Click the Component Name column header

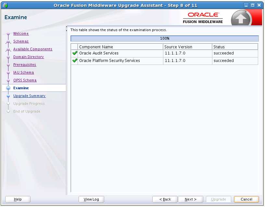pos(120,47)
